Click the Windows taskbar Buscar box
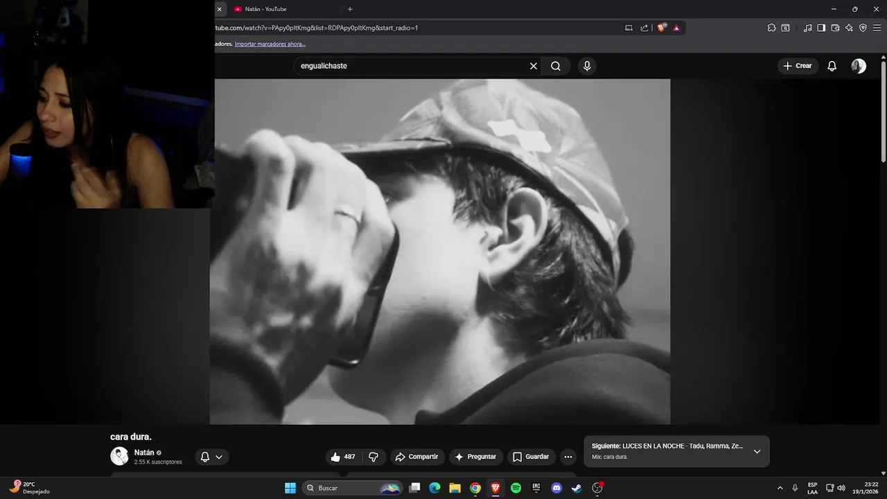Image resolution: width=887 pixels, height=499 pixels. (353, 488)
